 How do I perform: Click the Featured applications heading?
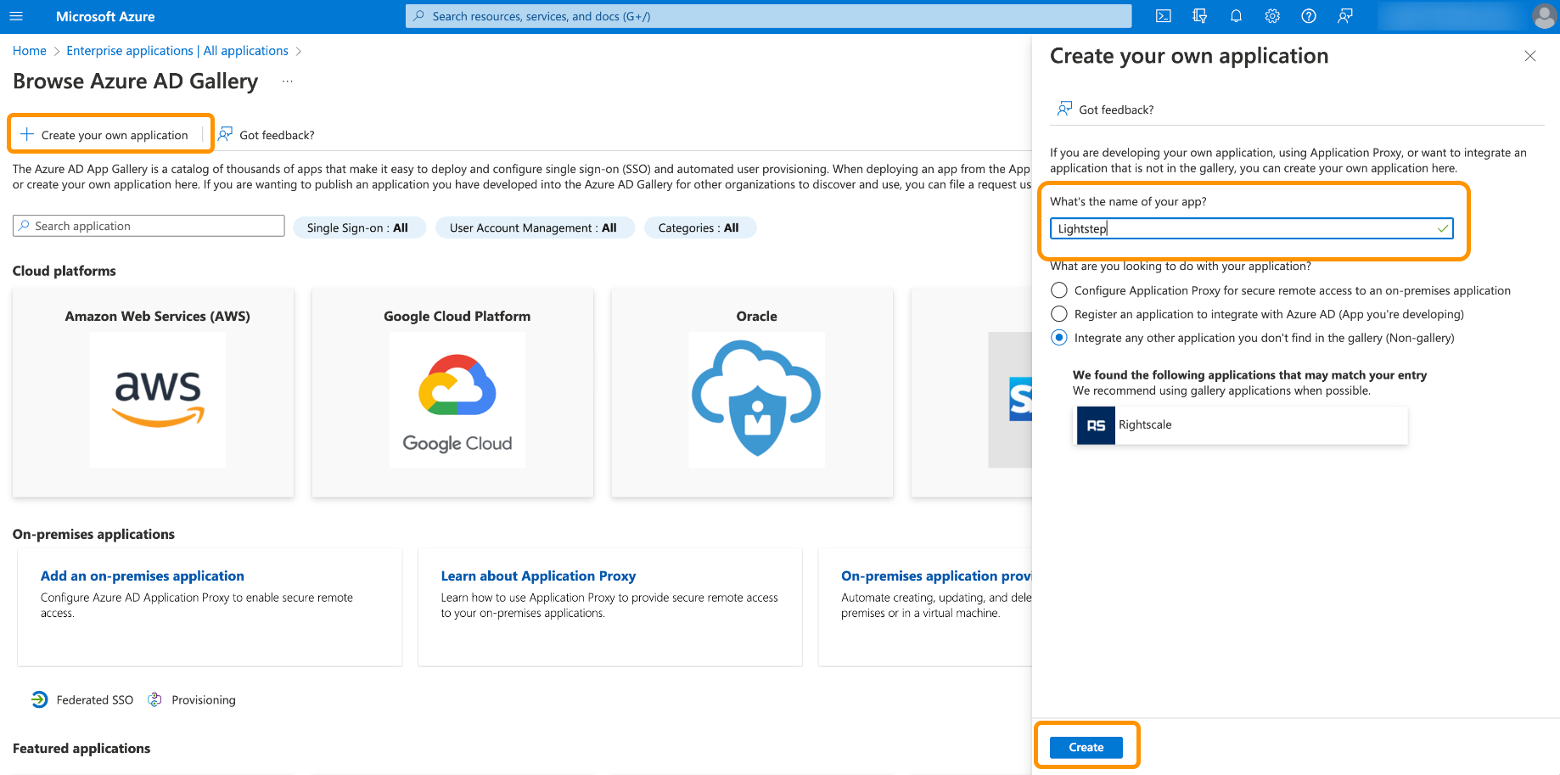point(81,748)
